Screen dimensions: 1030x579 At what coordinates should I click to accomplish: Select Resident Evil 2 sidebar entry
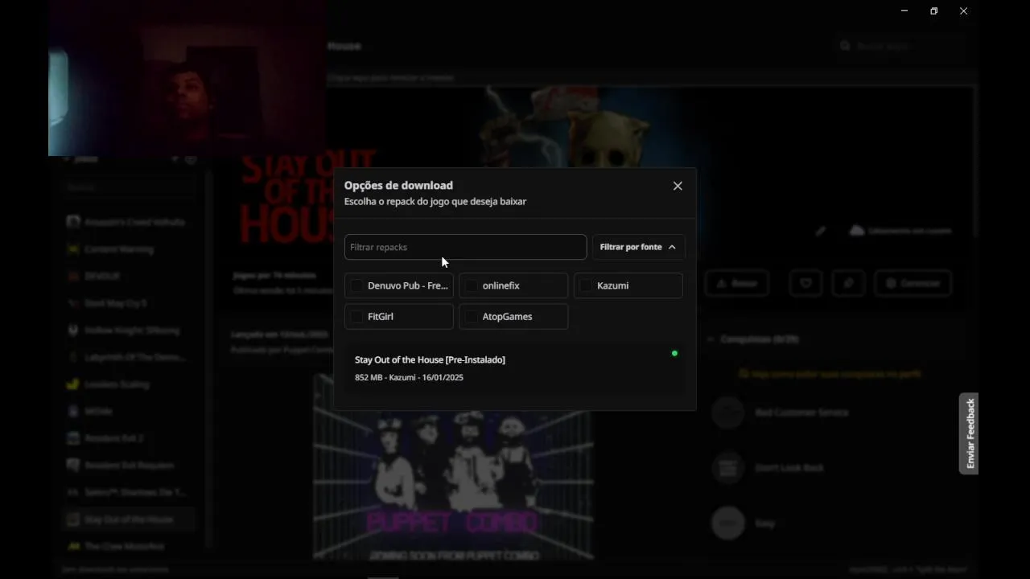click(x=128, y=438)
